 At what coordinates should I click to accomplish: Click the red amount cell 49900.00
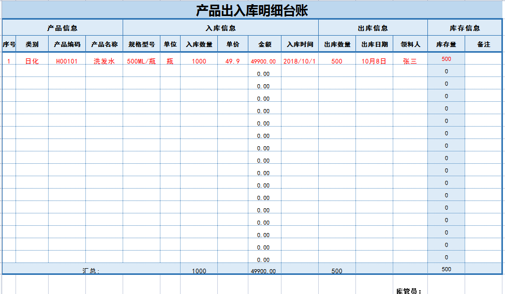(265, 58)
